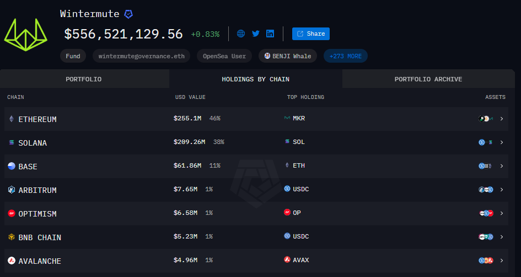Click the OP token icon in Top Holding
Screen dimensions: 521x277
click(x=287, y=212)
